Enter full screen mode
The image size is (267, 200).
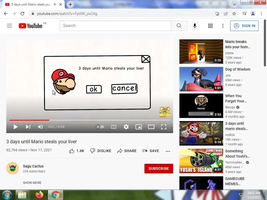(x=164, y=127)
